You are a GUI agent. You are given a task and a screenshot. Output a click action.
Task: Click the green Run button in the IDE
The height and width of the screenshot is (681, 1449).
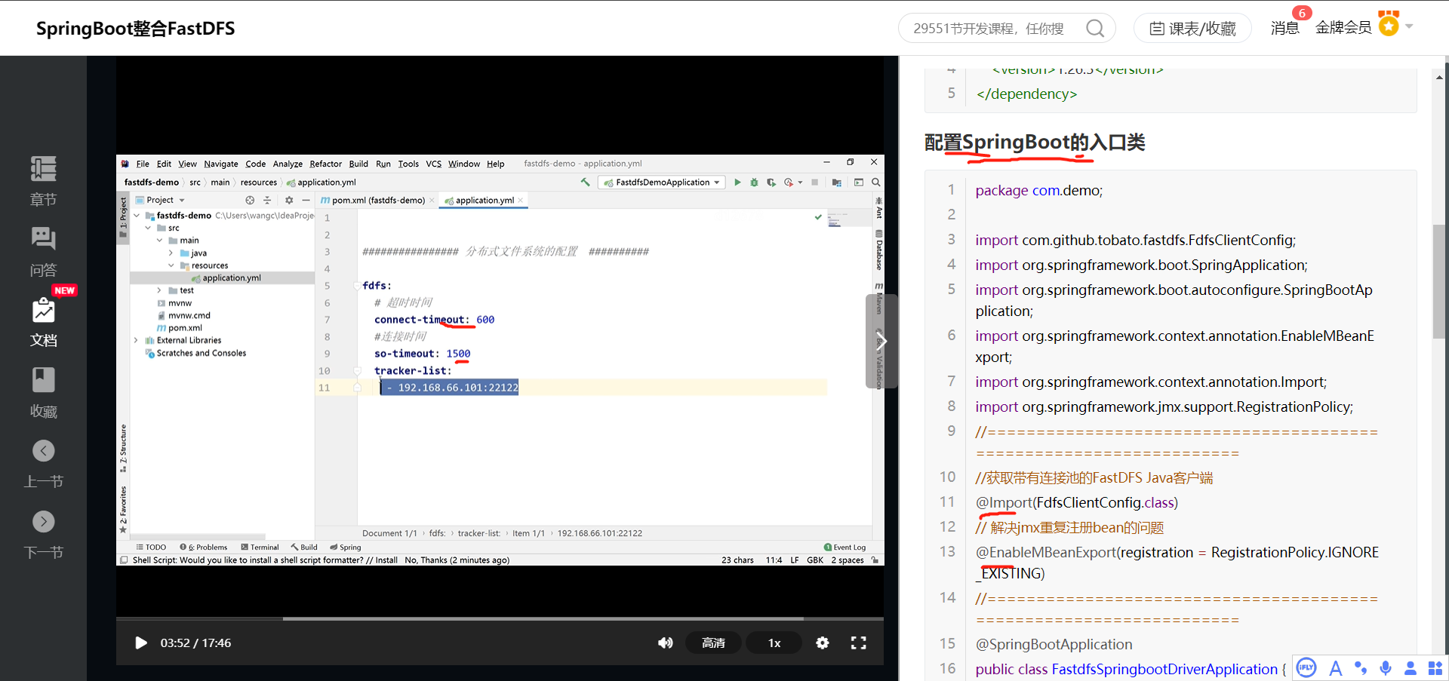pyautogui.click(x=737, y=183)
